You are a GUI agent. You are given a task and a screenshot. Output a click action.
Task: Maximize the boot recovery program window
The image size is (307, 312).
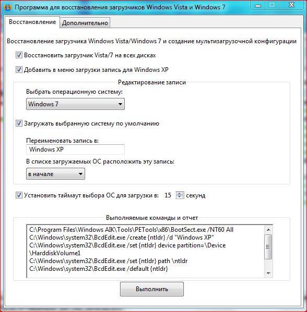coord(272,5)
